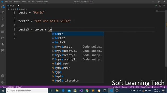
Task: Open the bottom-most panel icon above Accounts
Action: [x=3, y=51]
